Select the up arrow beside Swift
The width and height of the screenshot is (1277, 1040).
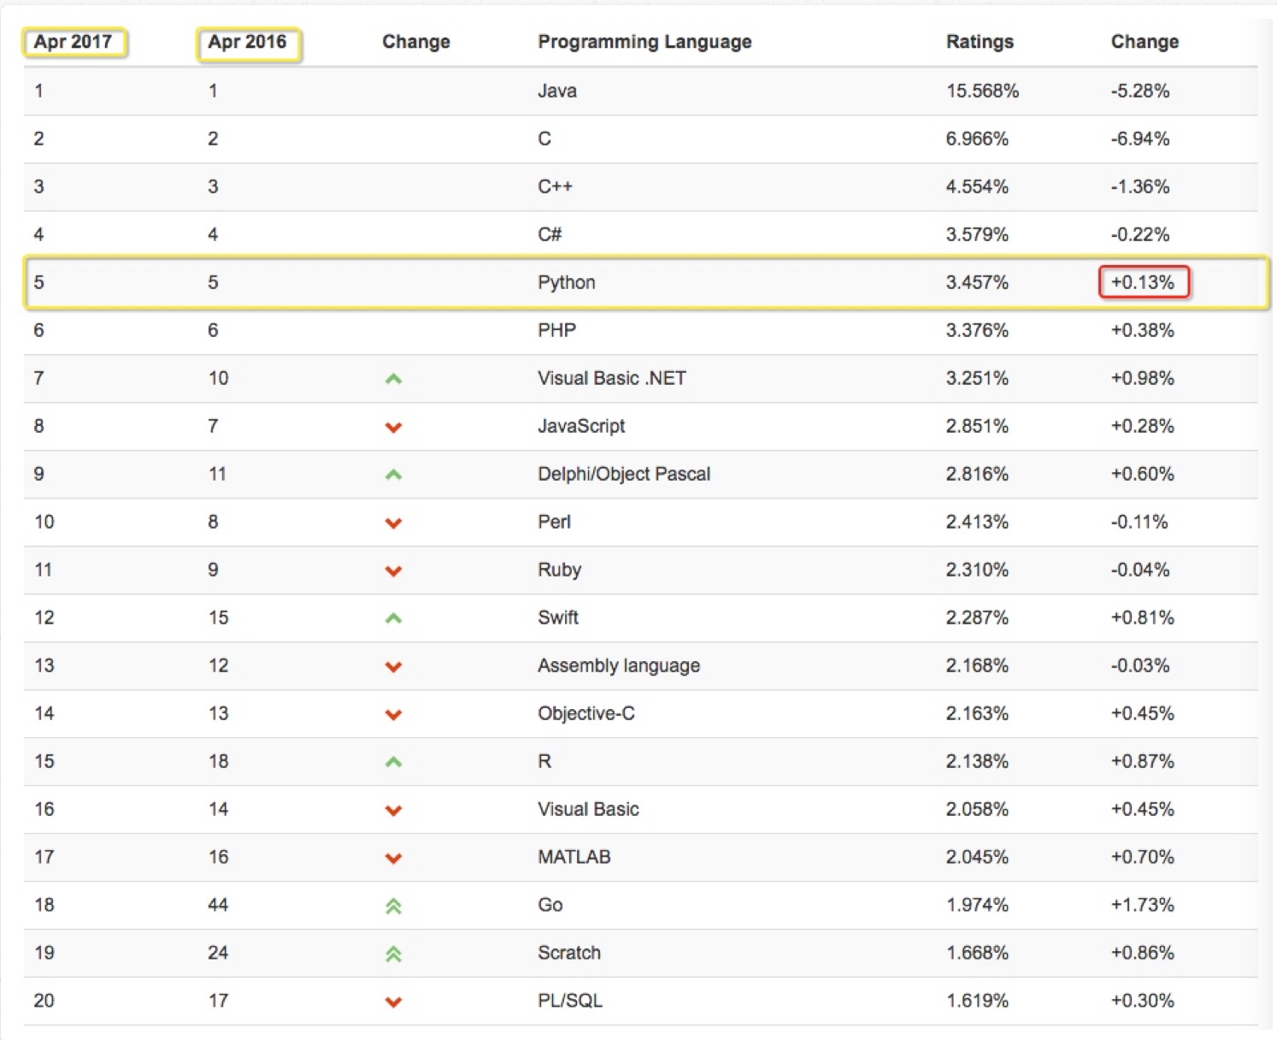point(394,617)
